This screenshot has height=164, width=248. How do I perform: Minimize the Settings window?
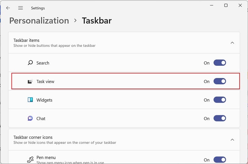pos(211,5)
